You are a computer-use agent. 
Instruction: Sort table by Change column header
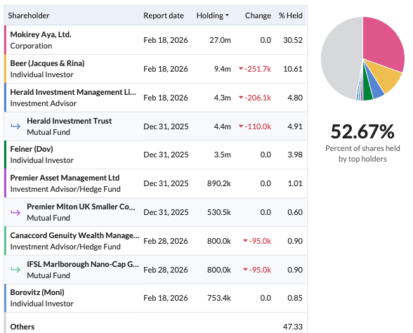258,15
